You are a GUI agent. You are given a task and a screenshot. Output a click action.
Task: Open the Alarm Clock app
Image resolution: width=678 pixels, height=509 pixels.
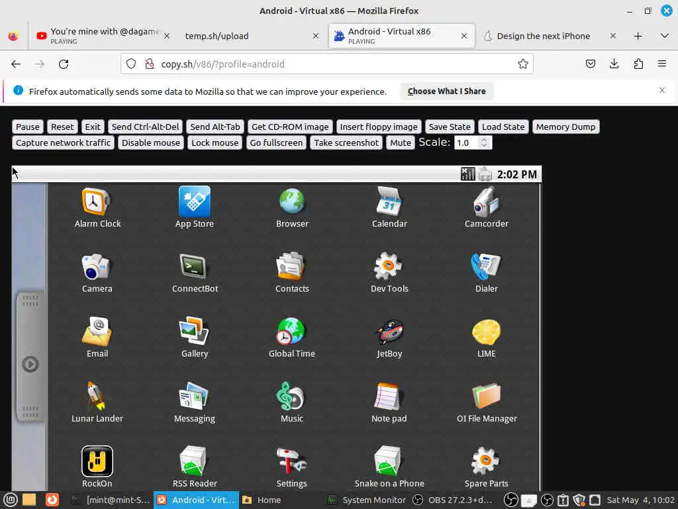click(x=97, y=207)
